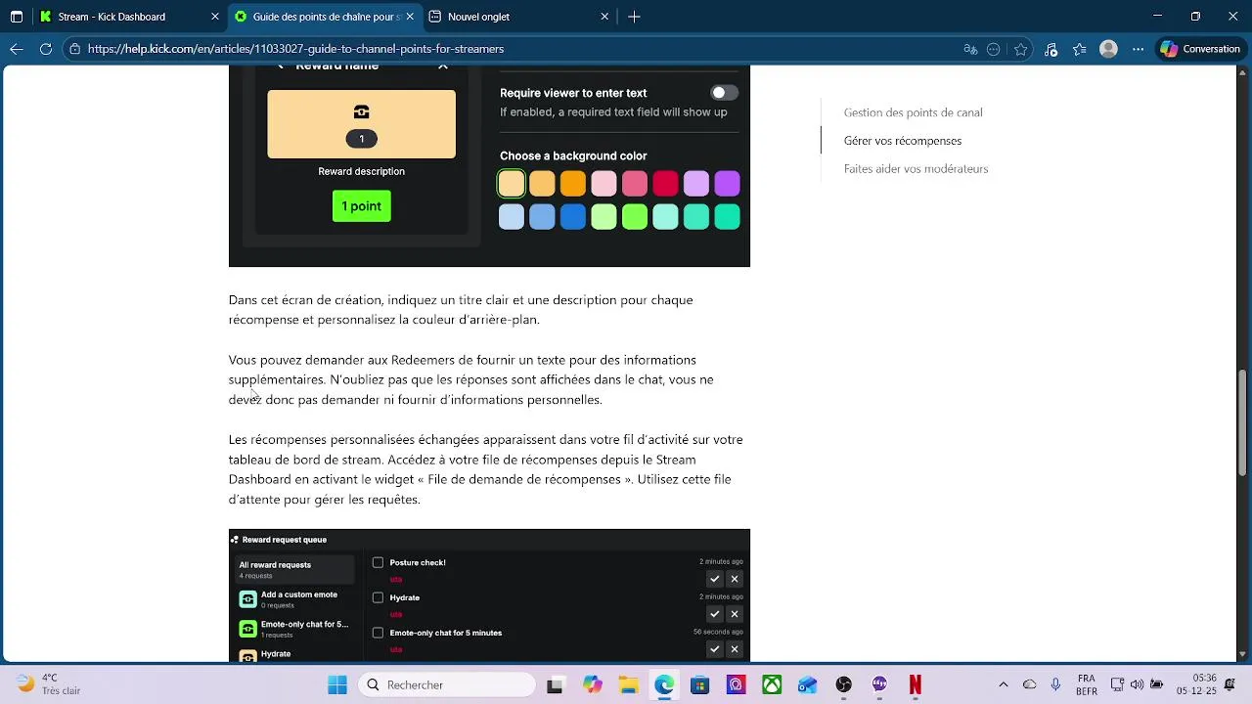Pick the light pink background color swatch
This screenshot has height=704, width=1252.
pyautogui.click(x=604, y=184)
